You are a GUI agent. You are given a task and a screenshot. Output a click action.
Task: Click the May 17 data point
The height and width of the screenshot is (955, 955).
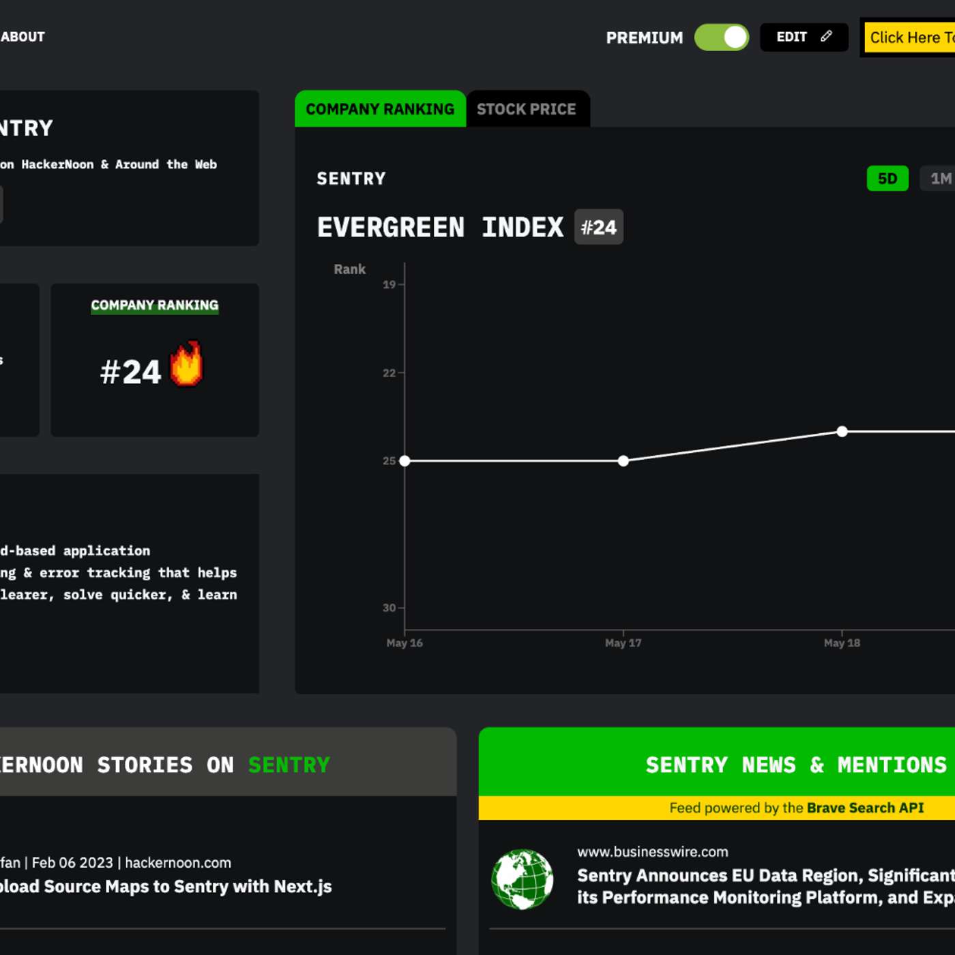point(623,461)
